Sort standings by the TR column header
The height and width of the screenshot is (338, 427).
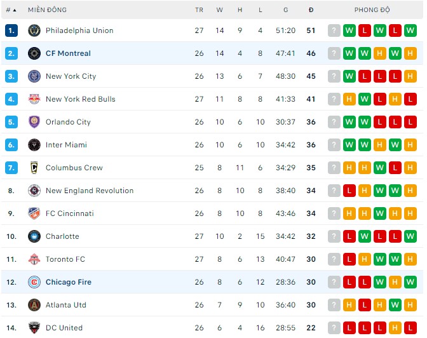[199, 10]
